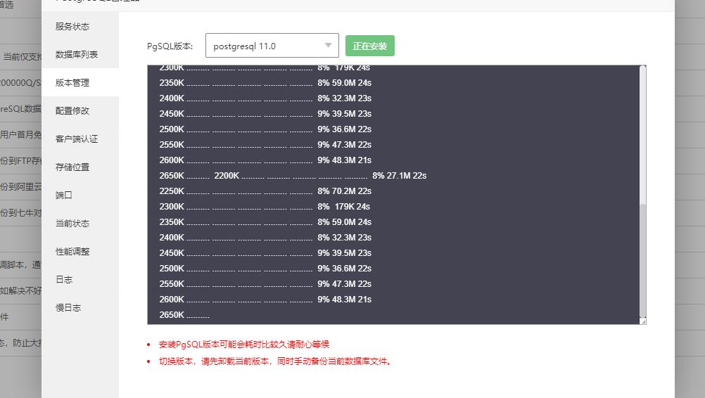Select the 版本管理 tab

click(x=72, y=83)
